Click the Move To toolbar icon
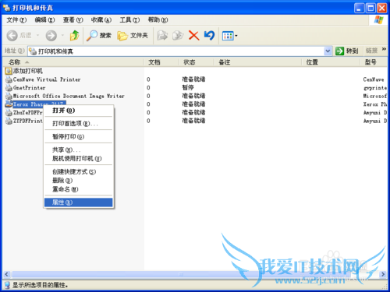The height and width of the screenshot is (292, 390). tap(163, 36)
